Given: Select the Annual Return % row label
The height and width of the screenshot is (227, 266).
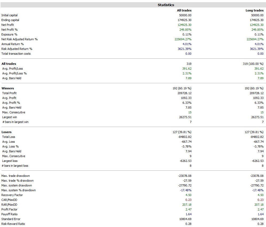Looking at the screenshot, I should (x=13, y=44).
